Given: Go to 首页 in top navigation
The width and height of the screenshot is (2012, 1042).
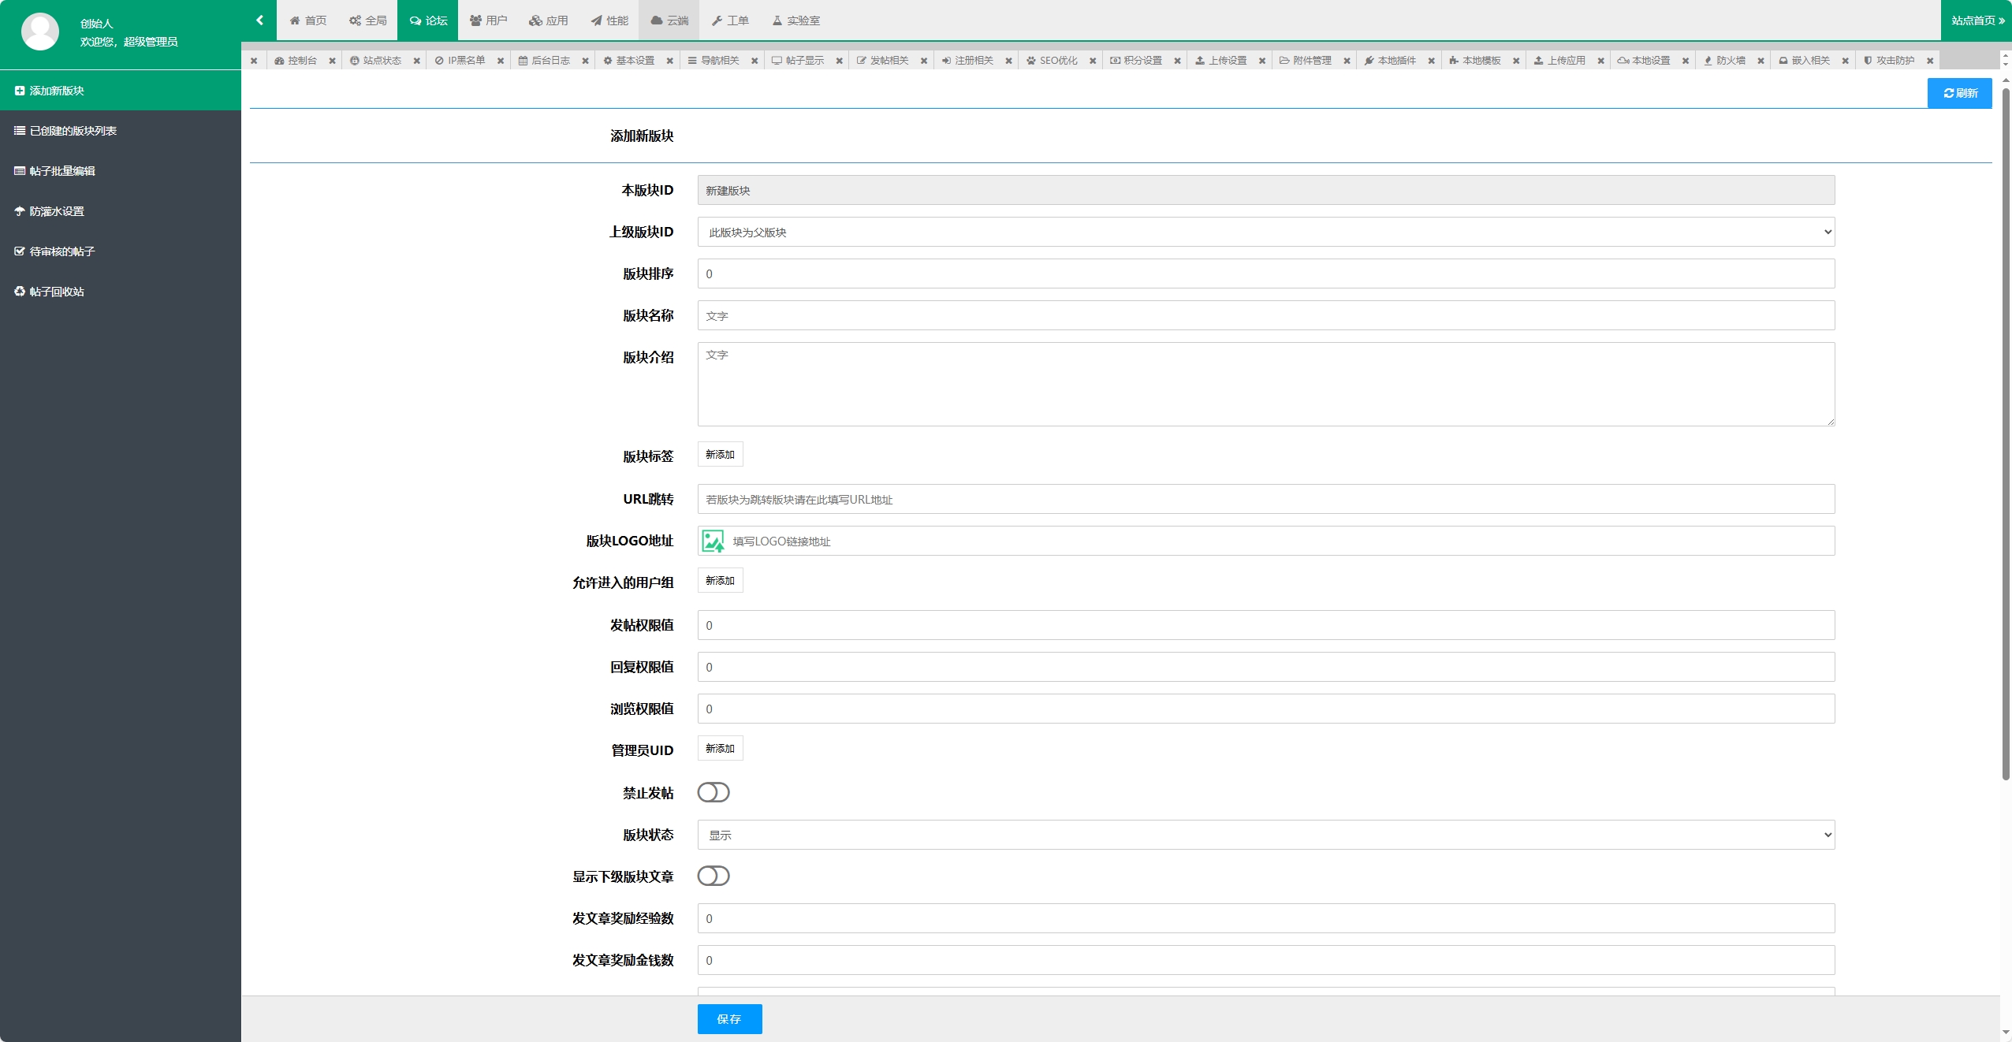Looking at the screenshot, I should pyautogui.click(x=308, y=20).
